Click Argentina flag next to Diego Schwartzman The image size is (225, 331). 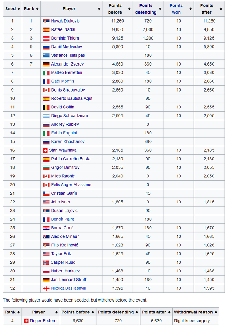[46, 116]
